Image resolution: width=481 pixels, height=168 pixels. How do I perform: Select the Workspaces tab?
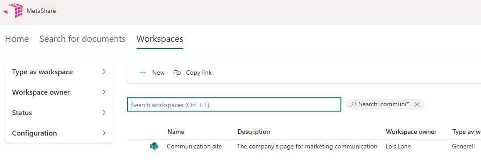(160, 39)
